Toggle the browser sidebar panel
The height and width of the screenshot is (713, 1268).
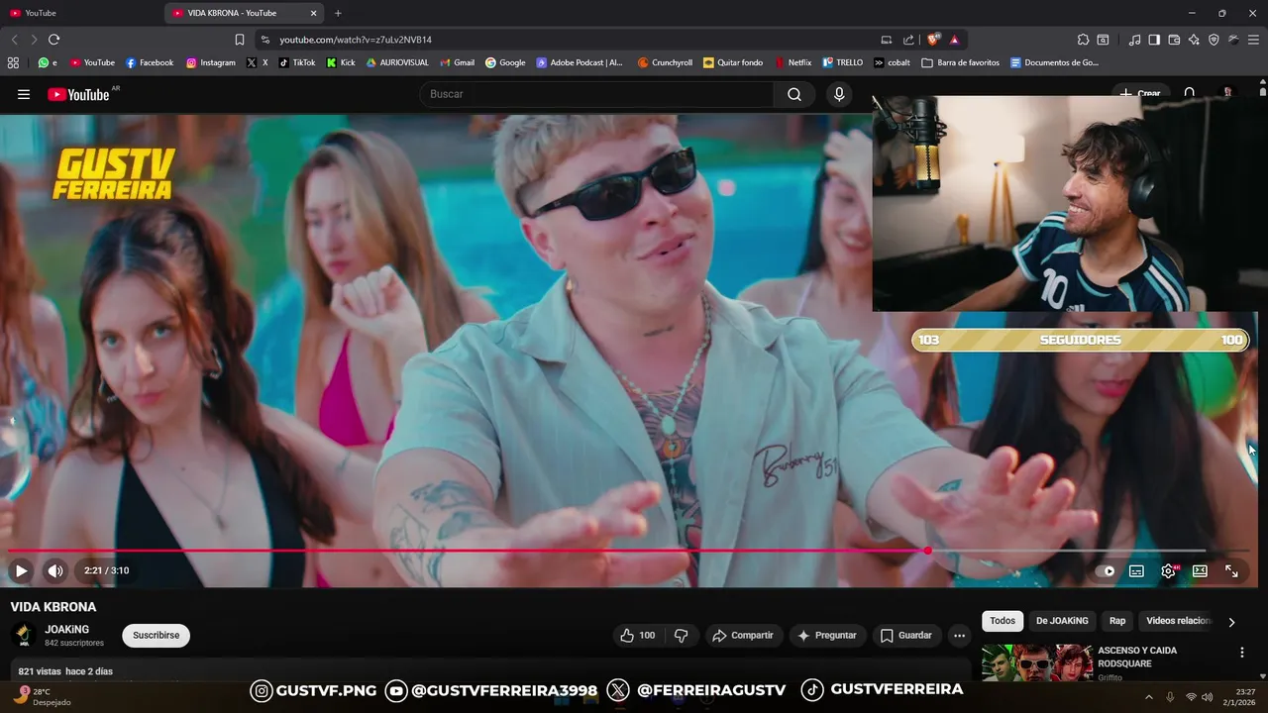point(1154,40)
